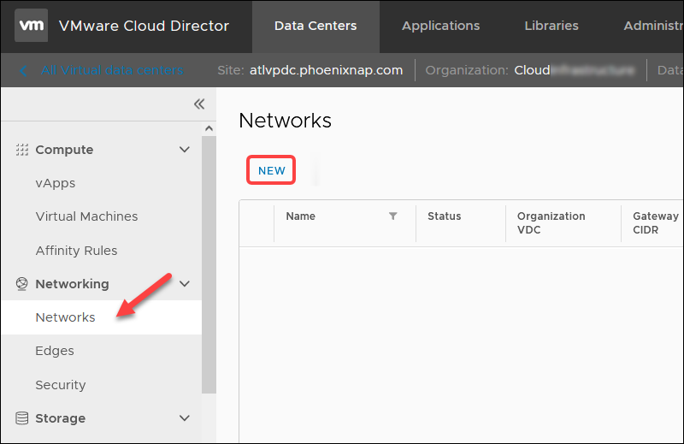684x444 pixels.
Task: Go to All Virtual data centers link
Action: coord(112,70)
